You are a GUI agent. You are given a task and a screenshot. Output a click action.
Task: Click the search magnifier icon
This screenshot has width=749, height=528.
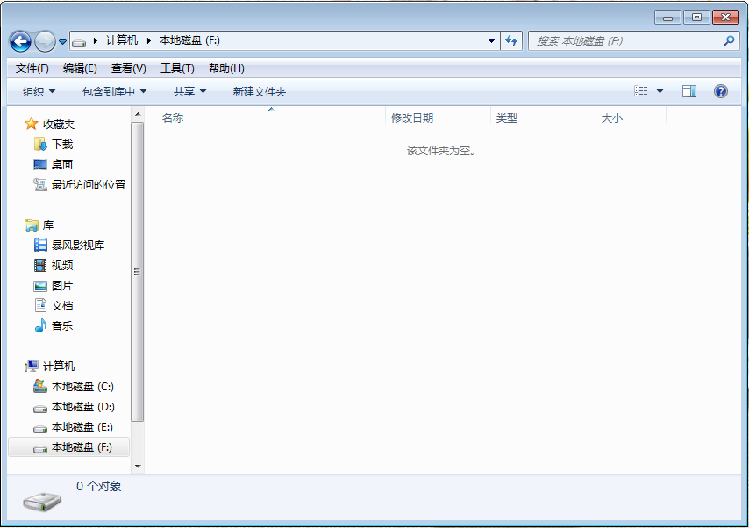729,41
